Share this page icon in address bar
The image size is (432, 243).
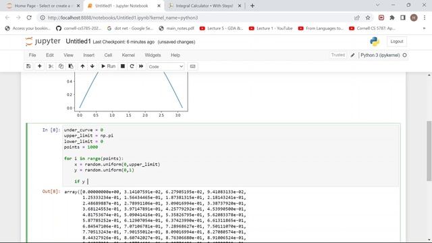point(357,18)
